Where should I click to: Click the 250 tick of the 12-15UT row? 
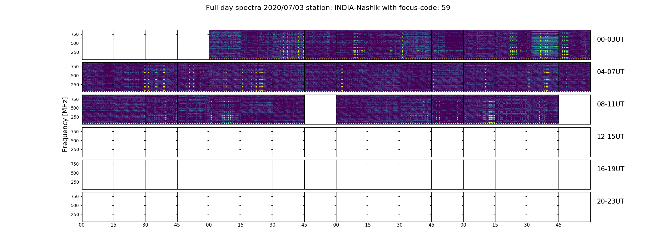pos(75,150)
